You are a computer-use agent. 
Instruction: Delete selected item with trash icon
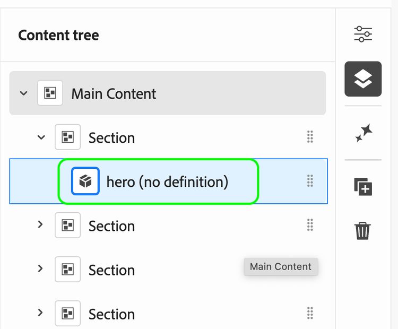click(x=362, y=231)
